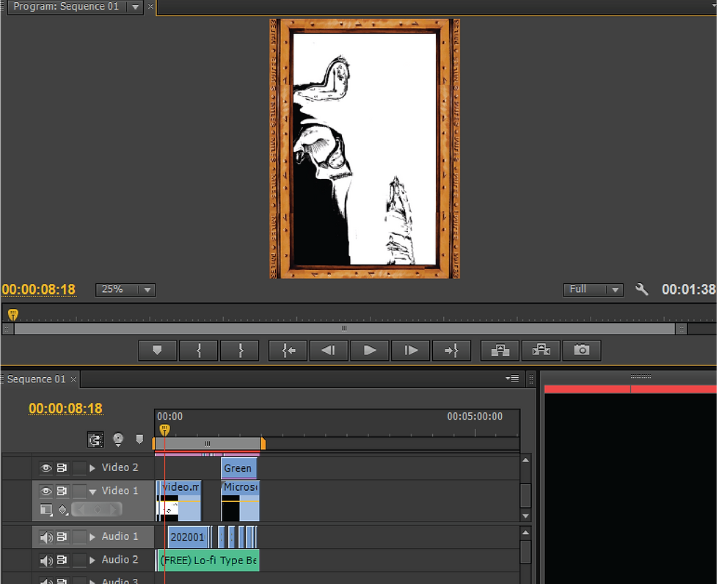This screenshot has height=584, width=719.
Task: Toggle track lock box on Audio 1
Action: (79, 537)
